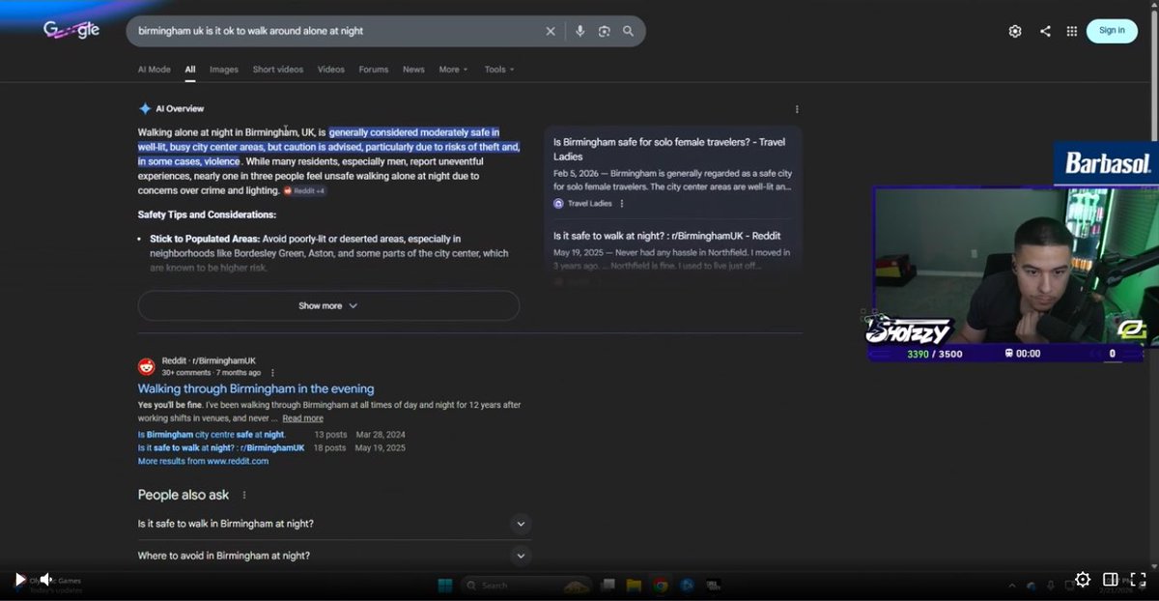1159x601 pixels.
Task: Open AI Overview three-dot menu
Action: [797, 109]
